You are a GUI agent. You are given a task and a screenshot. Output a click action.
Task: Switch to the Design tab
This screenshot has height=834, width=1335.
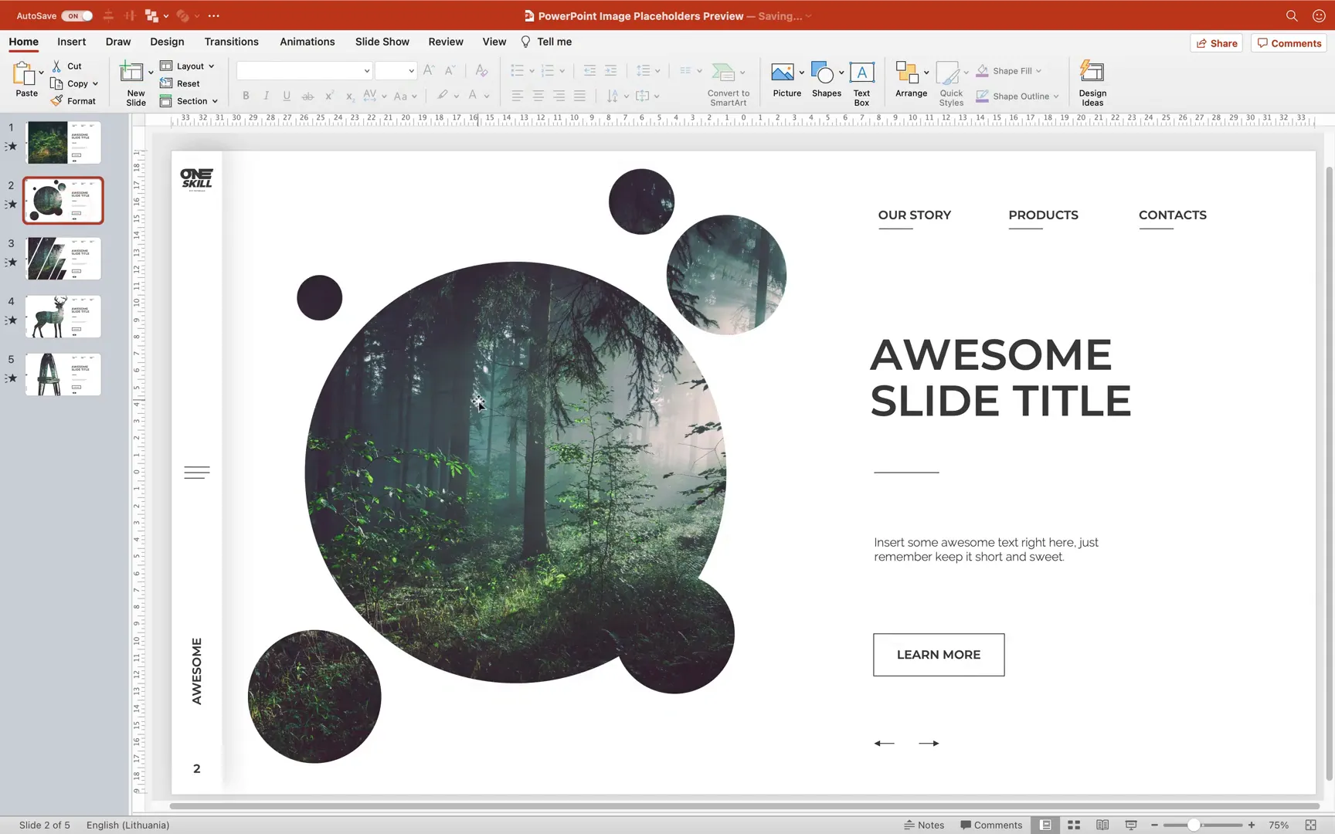coord(167,42)
